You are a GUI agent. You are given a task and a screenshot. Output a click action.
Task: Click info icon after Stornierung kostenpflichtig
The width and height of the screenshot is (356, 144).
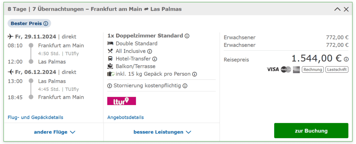pyautogui.click(x=185, y=86)
